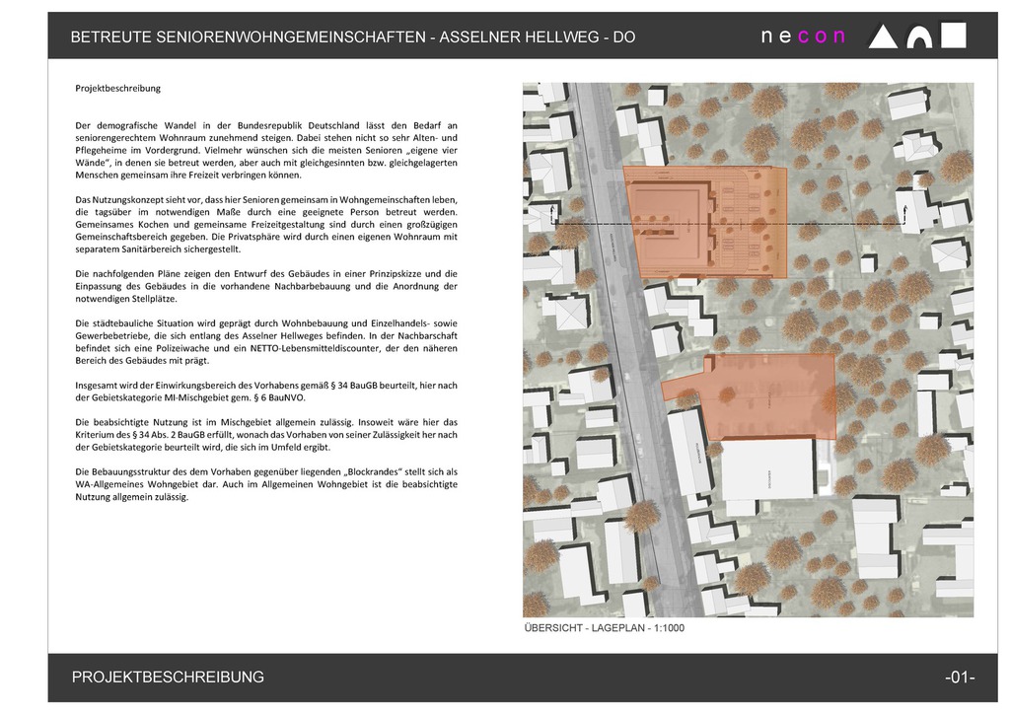
Task: Click the white triangle logo icon
Action: 883,37
